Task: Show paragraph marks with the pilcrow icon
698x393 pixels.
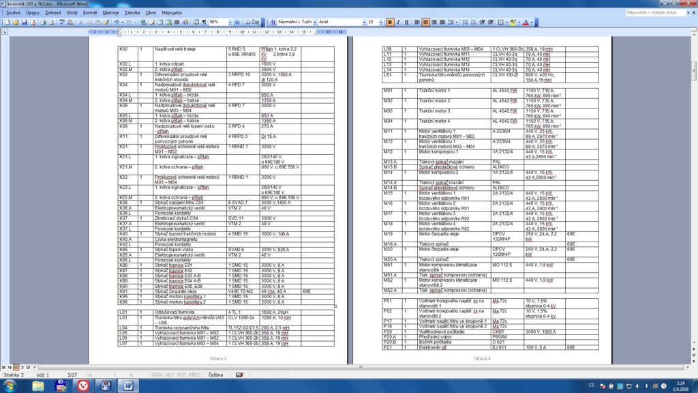Action: pos(204,22)
